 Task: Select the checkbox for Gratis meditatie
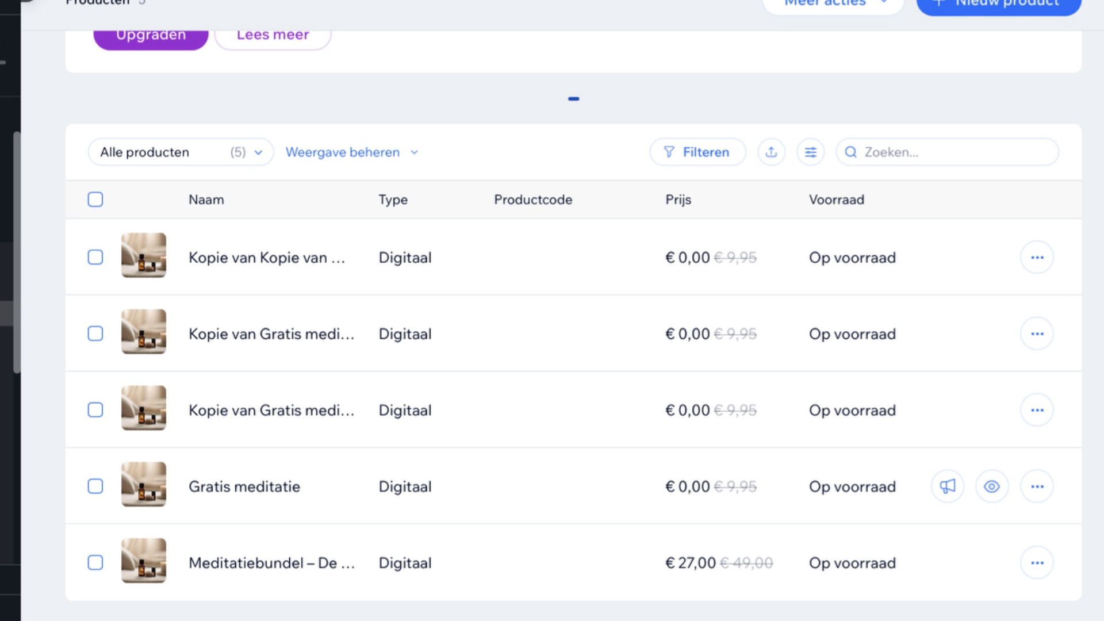point(95,486)
